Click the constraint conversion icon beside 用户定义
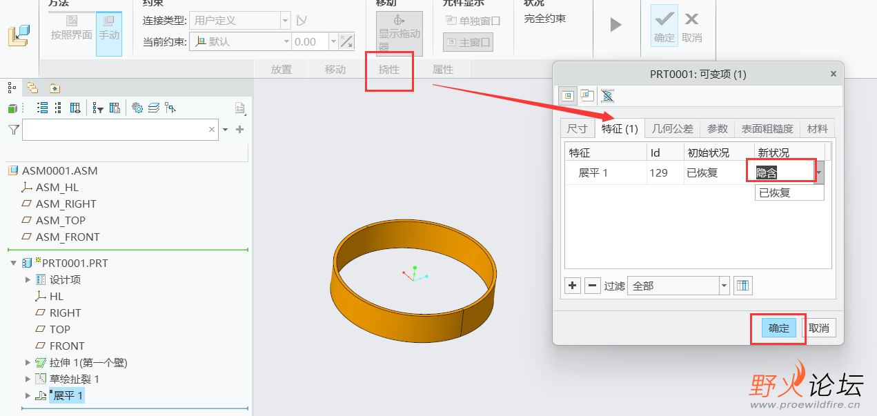Screen dimensions: 877x416 coord(300,21)
